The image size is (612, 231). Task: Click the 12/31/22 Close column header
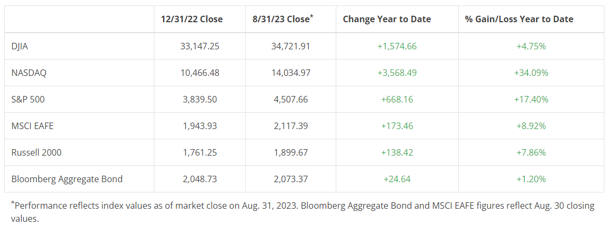click(x=192, y=19)
